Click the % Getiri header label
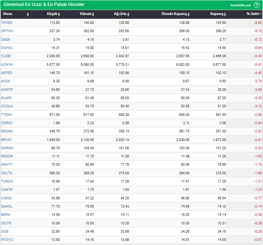 tap(253, 14)
